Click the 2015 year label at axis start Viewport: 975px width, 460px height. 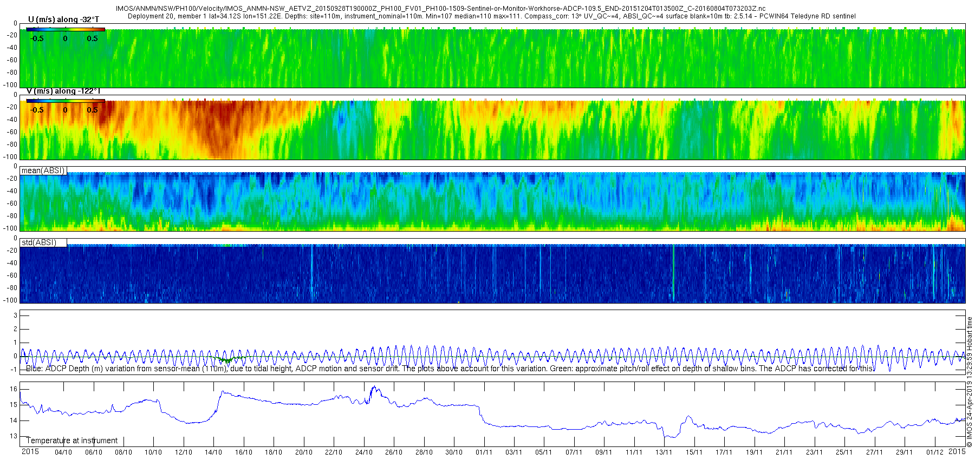pyautogui.click(x=30, y=452)
